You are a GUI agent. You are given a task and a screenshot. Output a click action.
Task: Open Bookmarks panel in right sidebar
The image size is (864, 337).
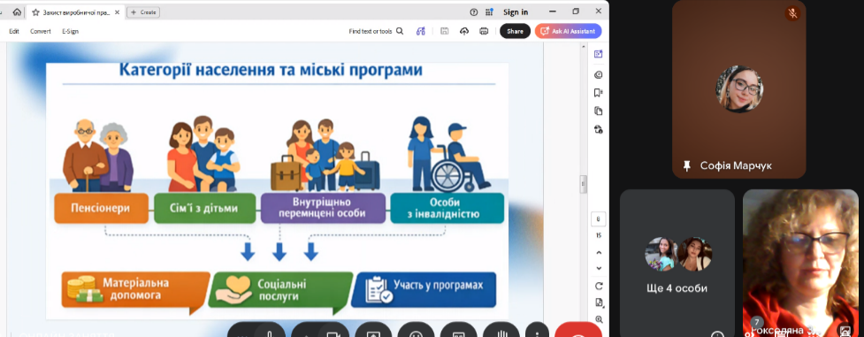click(x=599, y=93)
